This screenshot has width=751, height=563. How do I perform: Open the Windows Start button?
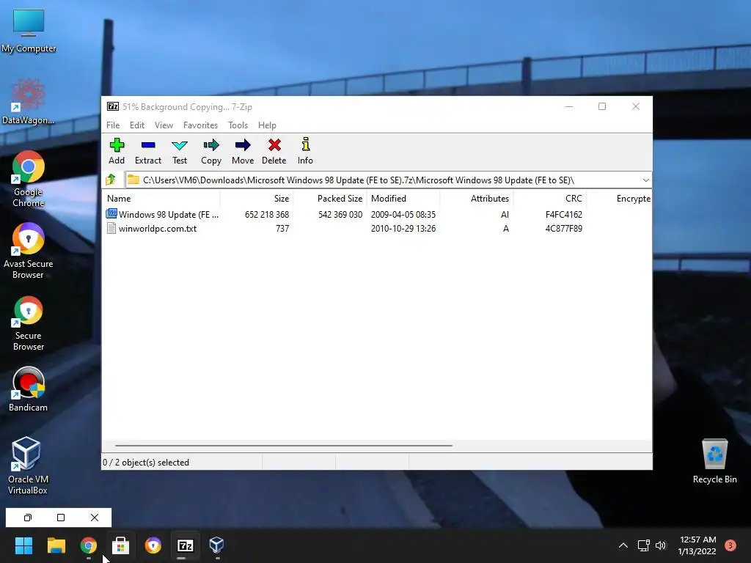tap(23, 545)
